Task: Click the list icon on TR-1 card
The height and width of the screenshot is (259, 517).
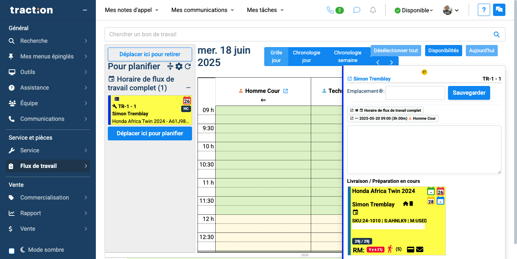Action: point(117,99)
